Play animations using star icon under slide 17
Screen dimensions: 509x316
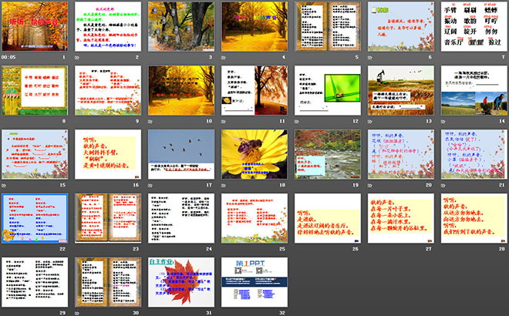pos(150,185)
